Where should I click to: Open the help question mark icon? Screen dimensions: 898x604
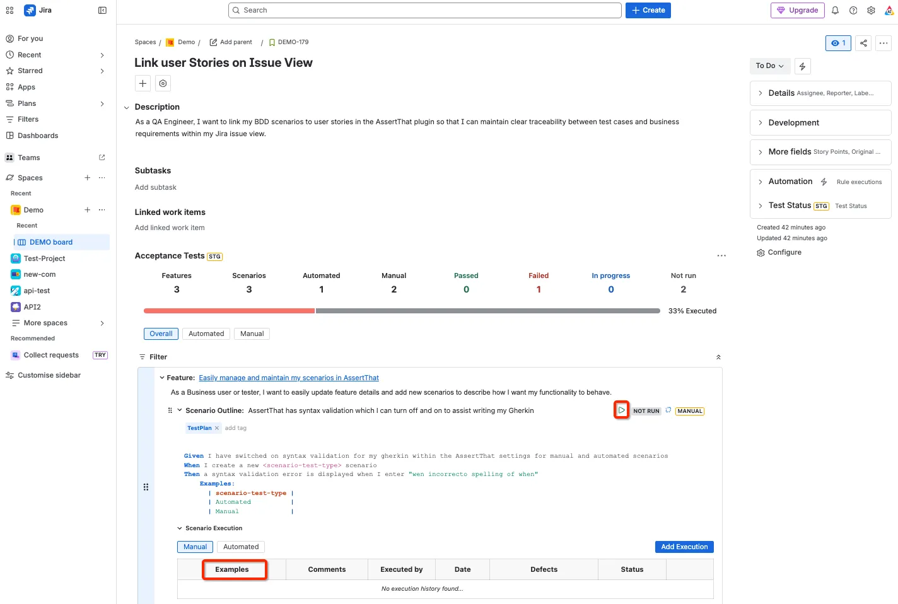853,10
